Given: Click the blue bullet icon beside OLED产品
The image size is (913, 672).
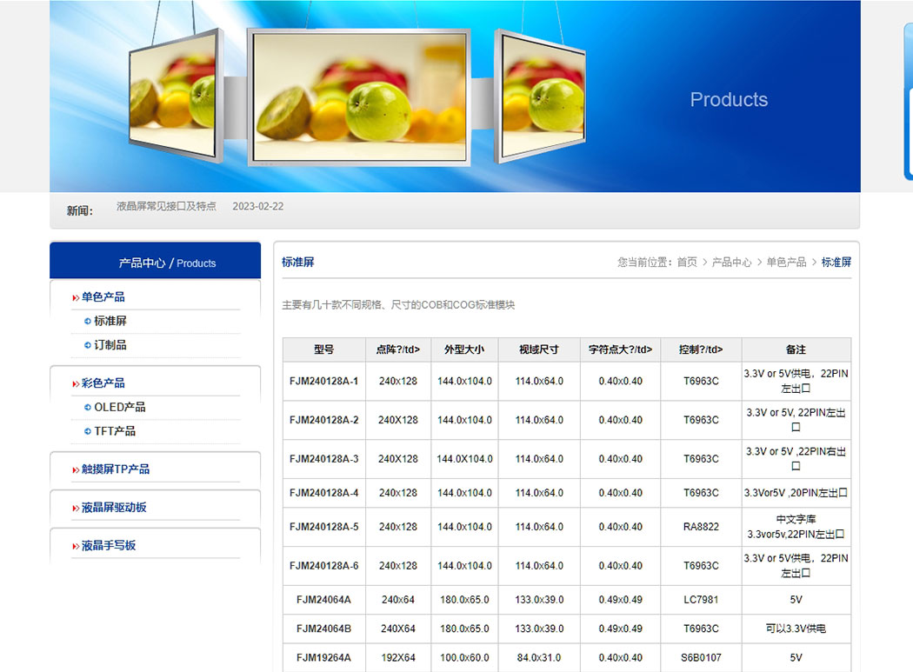Looking at the screenshot, I should 88,408.
